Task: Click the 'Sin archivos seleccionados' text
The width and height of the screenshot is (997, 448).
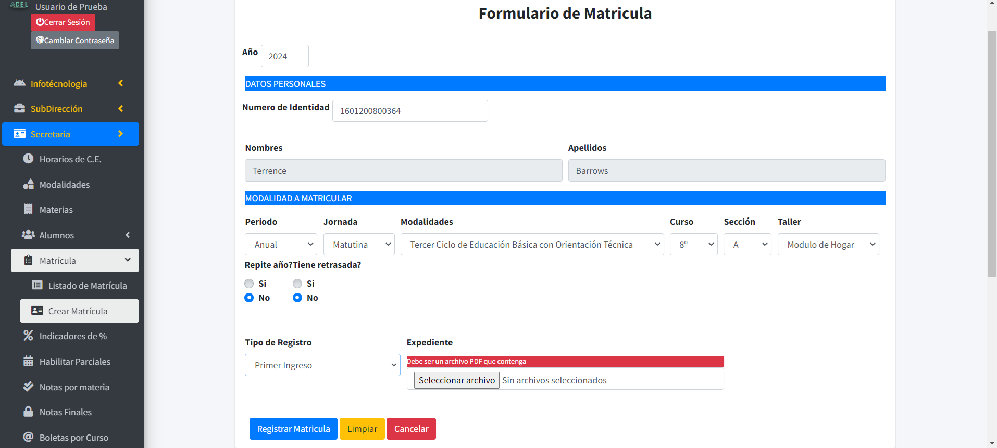Action: 554,380
